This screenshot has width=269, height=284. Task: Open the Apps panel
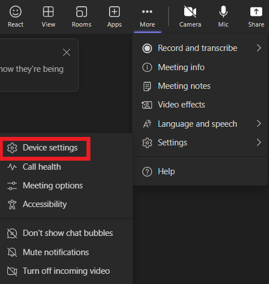point(114,16)
